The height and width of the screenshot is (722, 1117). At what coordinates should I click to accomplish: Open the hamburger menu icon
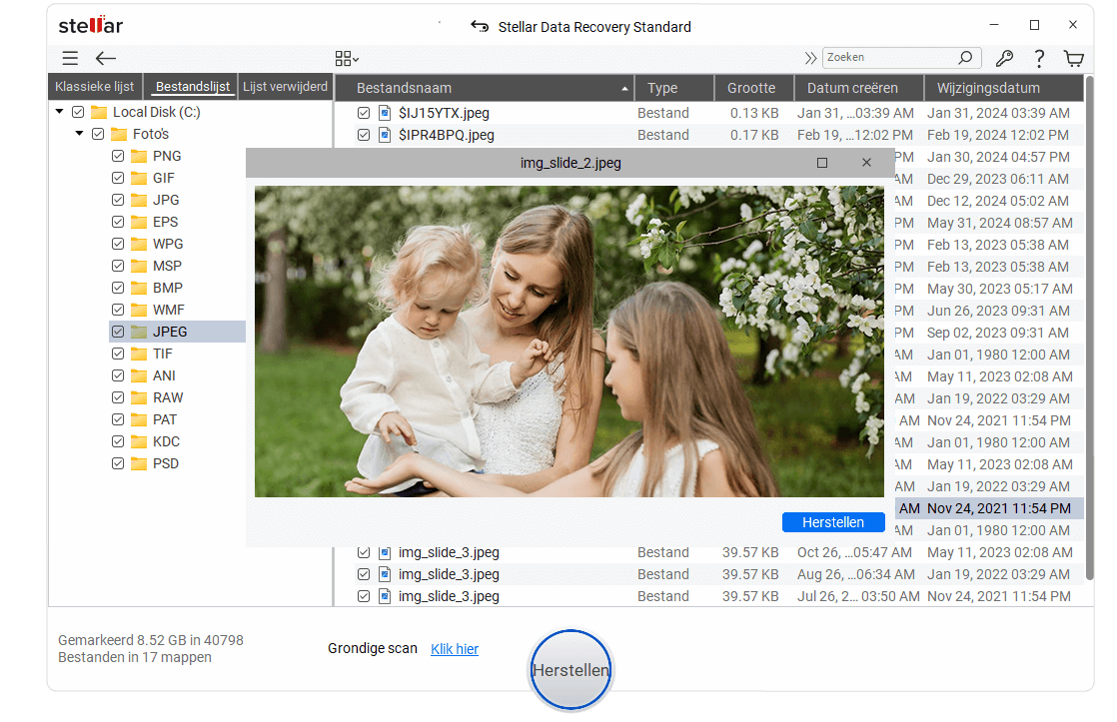(x=69, y=58)
